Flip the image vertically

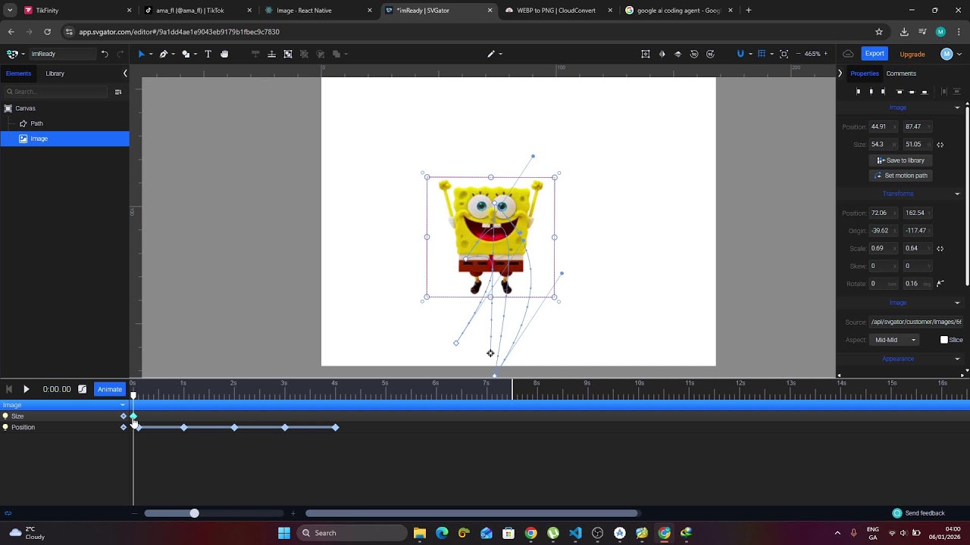click(677, 54)
